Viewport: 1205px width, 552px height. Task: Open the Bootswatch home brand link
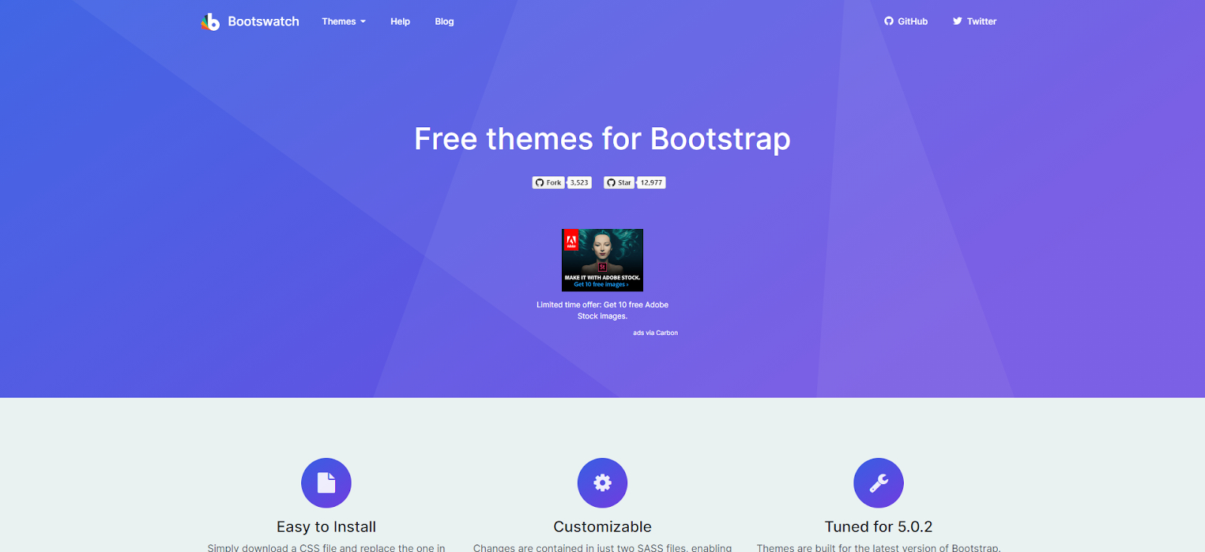point(250,22)
